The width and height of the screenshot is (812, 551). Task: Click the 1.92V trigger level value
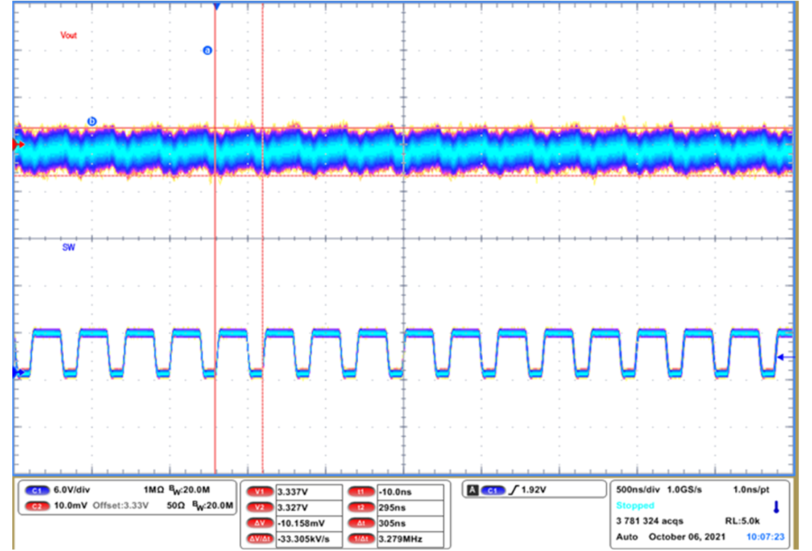click(535, 490)
